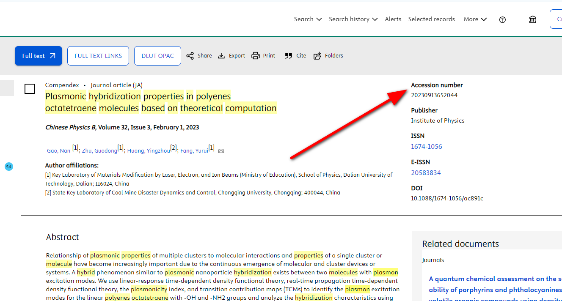Click the Author affiliations heading

tap(72, 165)
